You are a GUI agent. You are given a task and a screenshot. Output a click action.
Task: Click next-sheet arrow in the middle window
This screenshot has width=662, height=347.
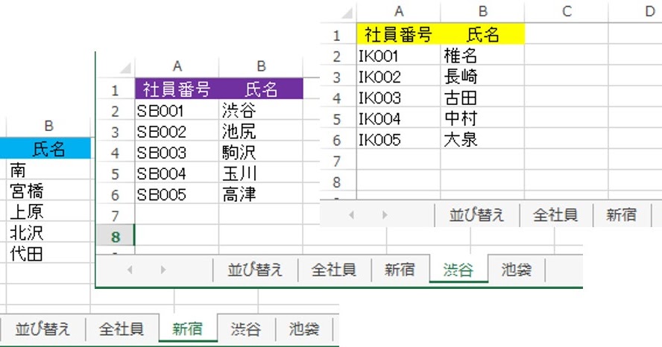coord(163,270)
